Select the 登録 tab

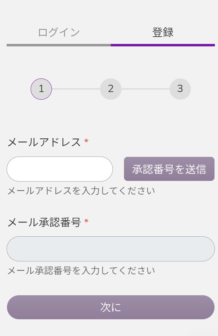click(163, 32)
